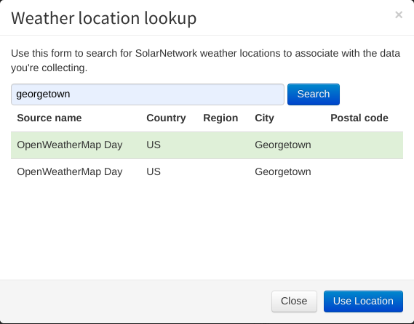Select the second, unhighlighted OpenWeatherMap Day row

207,172
